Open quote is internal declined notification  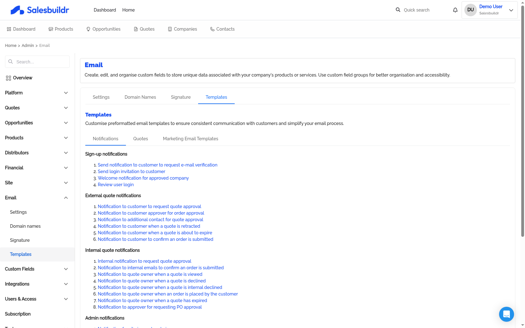(160, 287)
